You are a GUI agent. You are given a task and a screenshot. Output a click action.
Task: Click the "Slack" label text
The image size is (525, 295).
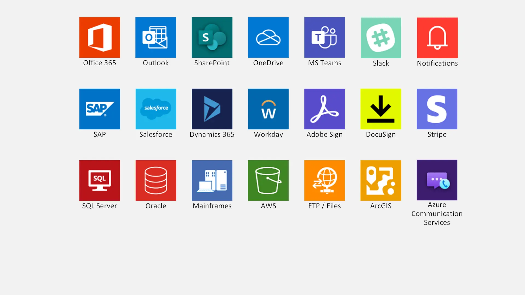click(x=381, y=63)
